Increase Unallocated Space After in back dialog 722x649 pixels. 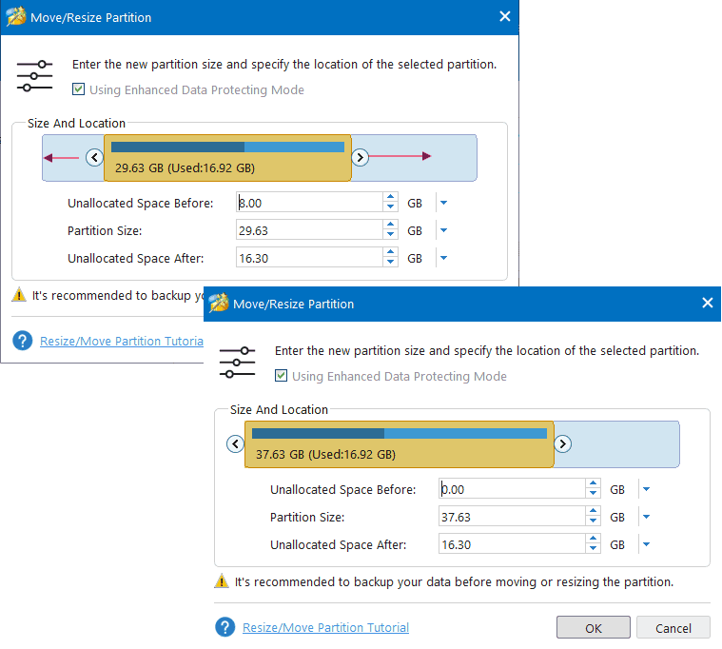click(x=390, y=252)
